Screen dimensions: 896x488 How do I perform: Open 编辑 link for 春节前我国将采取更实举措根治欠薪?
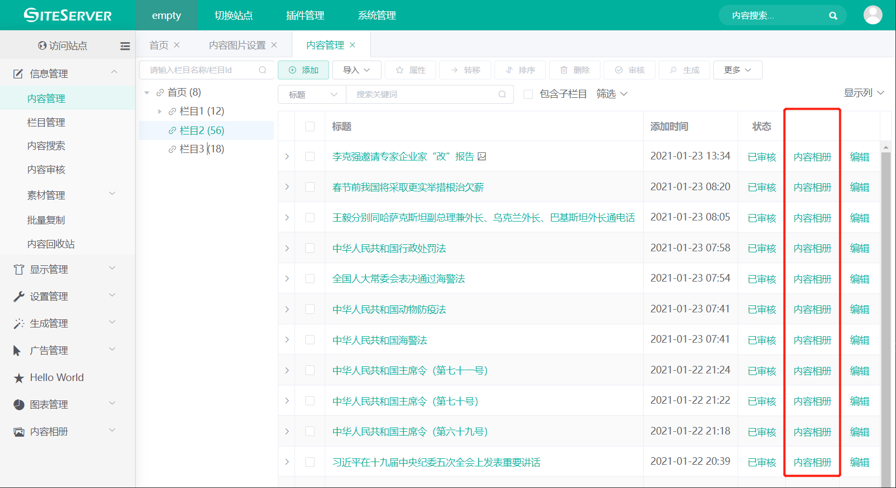point(859,187)
